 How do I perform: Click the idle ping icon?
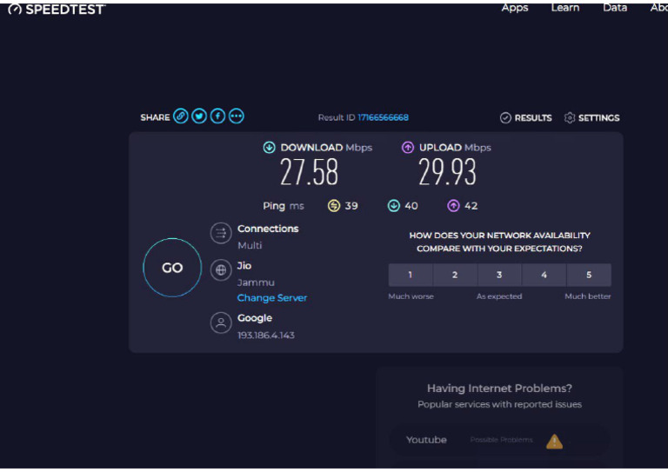(334, 206)
